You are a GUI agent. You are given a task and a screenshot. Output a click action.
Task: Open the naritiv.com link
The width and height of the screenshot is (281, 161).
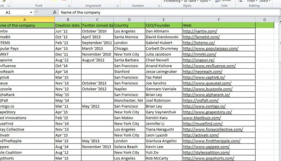[200, 31]
